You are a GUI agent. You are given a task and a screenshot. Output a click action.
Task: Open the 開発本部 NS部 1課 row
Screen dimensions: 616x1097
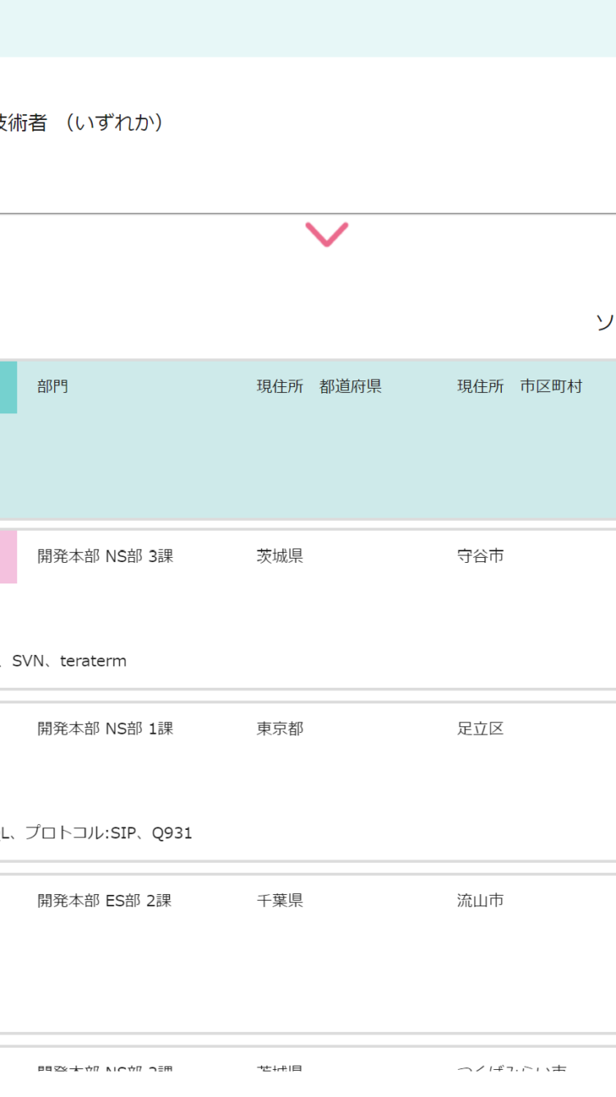105,729
